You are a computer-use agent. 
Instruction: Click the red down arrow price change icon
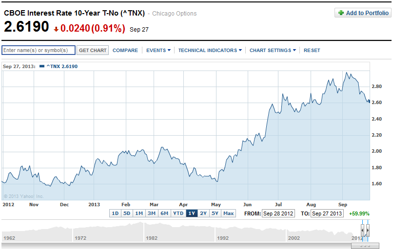tap(56, 30)
